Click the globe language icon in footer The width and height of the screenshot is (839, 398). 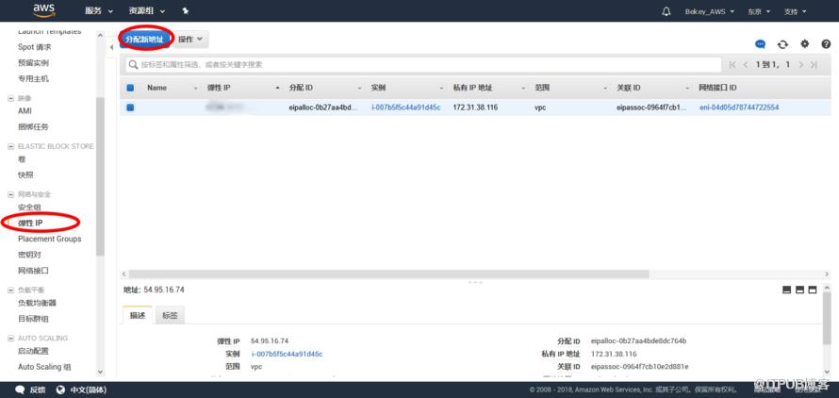[60, 390]
